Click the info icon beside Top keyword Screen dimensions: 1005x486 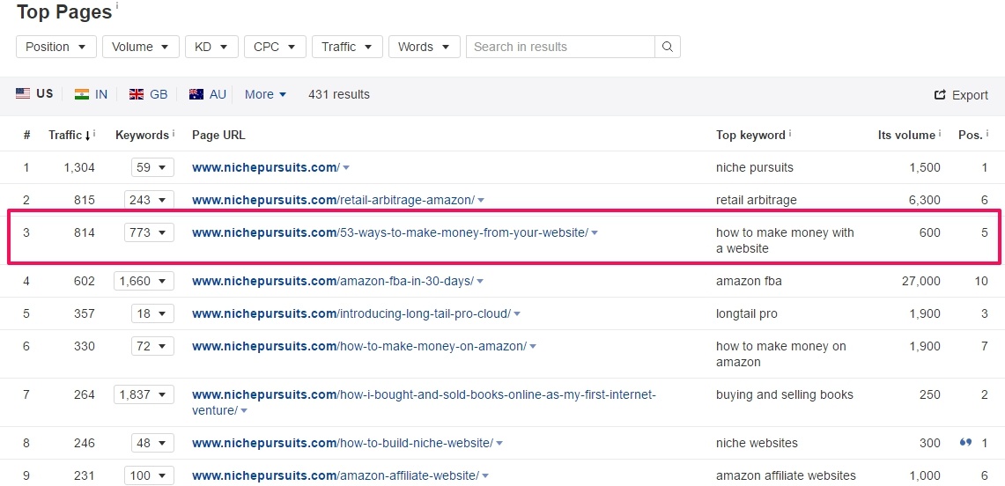789,133
